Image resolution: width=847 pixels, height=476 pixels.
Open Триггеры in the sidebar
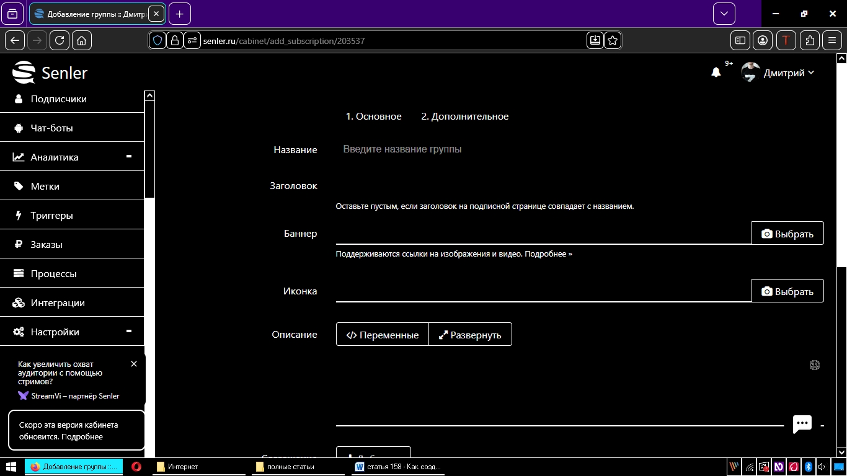point(51,216)
